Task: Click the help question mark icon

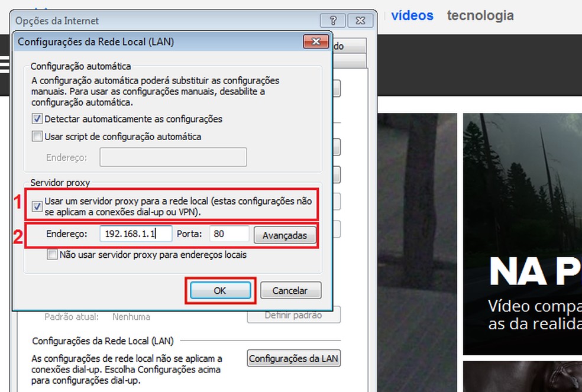Action: 334,20
